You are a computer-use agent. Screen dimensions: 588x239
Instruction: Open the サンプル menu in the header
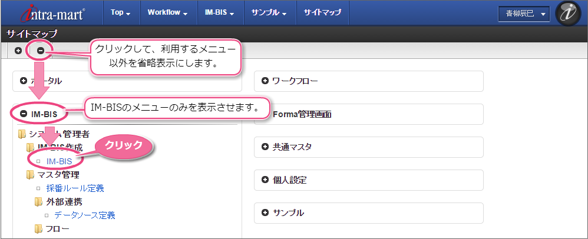tap(270, 12)
